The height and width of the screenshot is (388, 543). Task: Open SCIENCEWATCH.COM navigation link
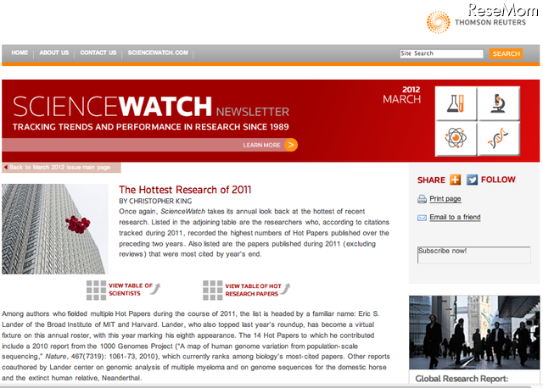pos(158,53)
